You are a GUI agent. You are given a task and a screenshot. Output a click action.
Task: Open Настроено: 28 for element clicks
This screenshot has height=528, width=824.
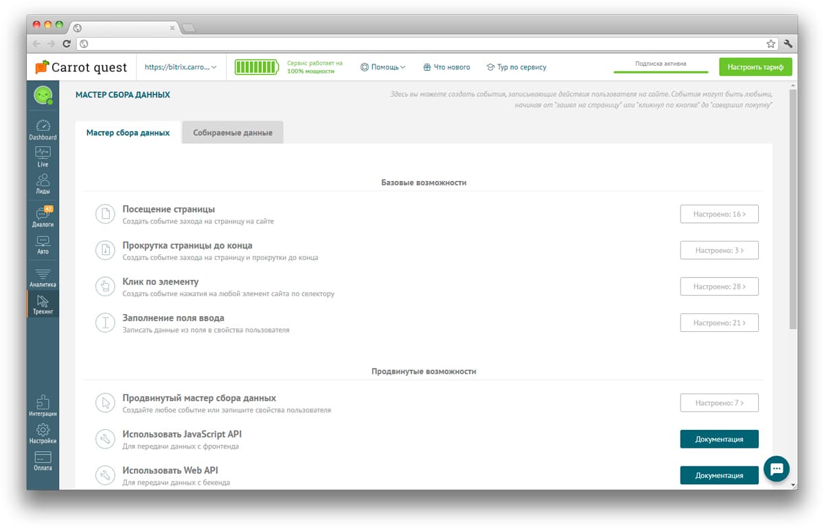(x=719, y=287)
